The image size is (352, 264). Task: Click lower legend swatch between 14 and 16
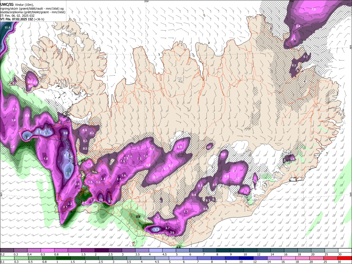point(274,258)
